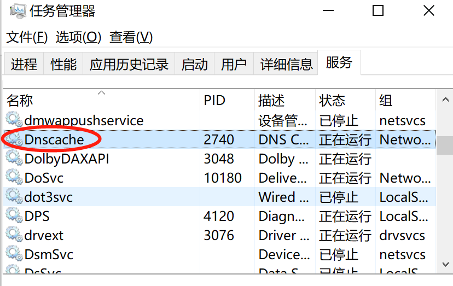
Task: Click the scrollbar up arrow
Action: pos(443,98)
